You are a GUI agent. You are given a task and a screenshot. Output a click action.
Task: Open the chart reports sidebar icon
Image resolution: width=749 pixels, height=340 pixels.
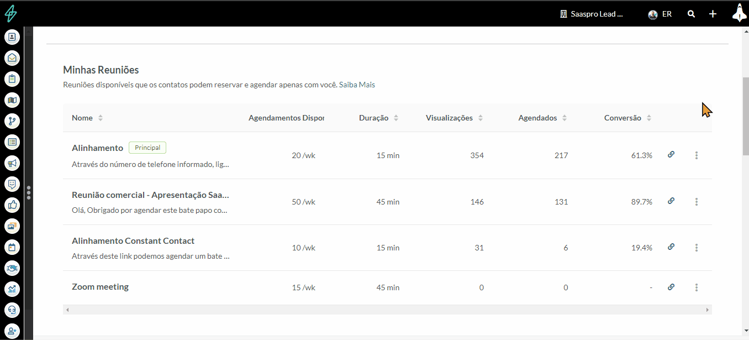pyautogui.click(x=12, y=289)
